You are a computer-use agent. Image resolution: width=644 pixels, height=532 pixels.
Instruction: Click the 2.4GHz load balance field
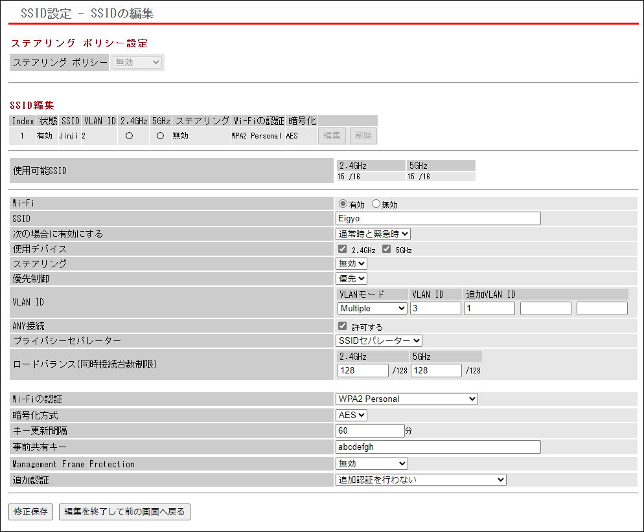(x=363, y=370)
